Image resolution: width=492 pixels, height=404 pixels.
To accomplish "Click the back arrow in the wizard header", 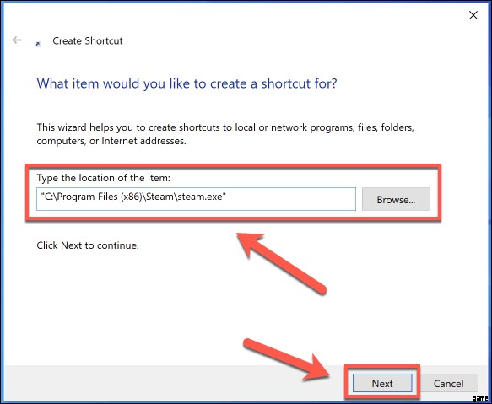I will pos(17,40).
